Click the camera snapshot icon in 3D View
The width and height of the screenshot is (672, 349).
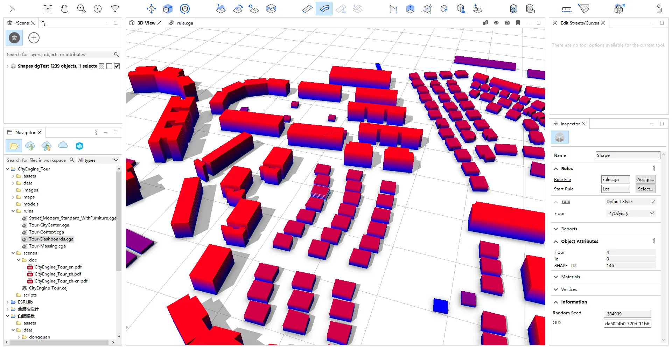click(x=507, y=23)
